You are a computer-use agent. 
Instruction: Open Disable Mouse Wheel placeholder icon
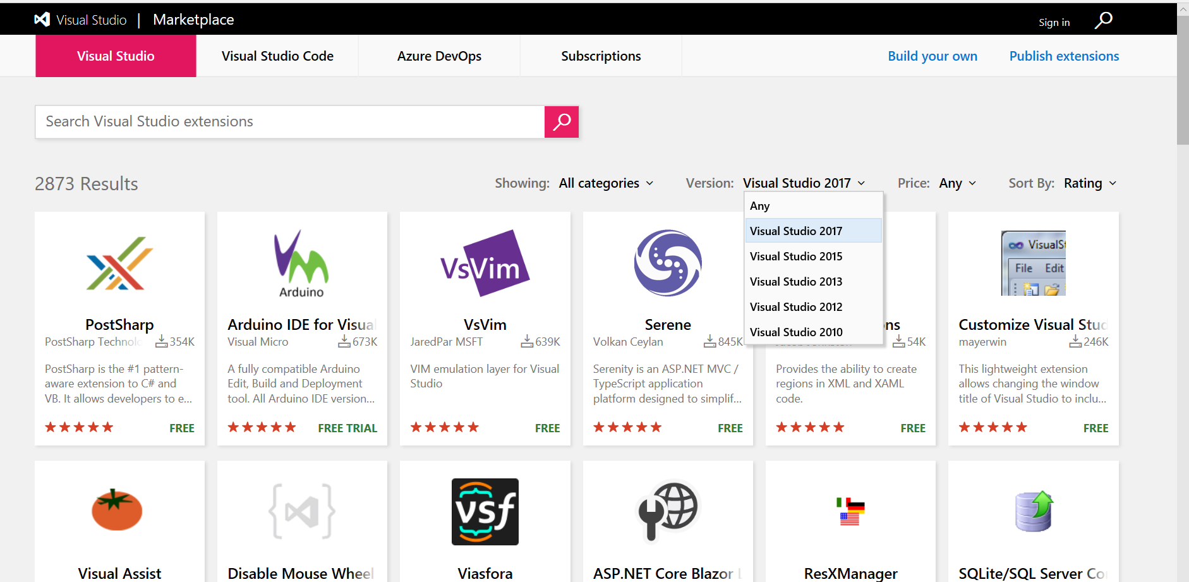click(302, 511)
